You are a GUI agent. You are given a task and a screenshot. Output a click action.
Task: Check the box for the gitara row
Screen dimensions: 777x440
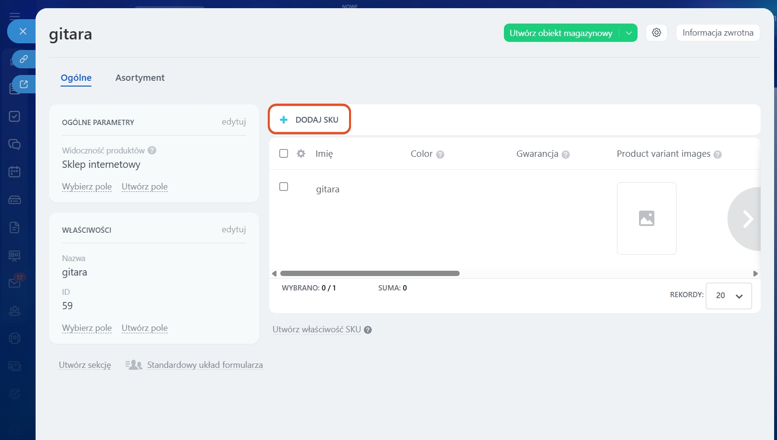[284, 187]
